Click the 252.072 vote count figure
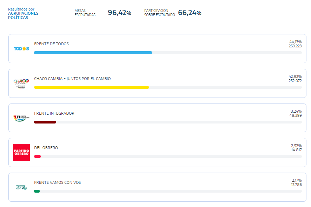Viewport: 311px width, 207px height. (295, 81)
